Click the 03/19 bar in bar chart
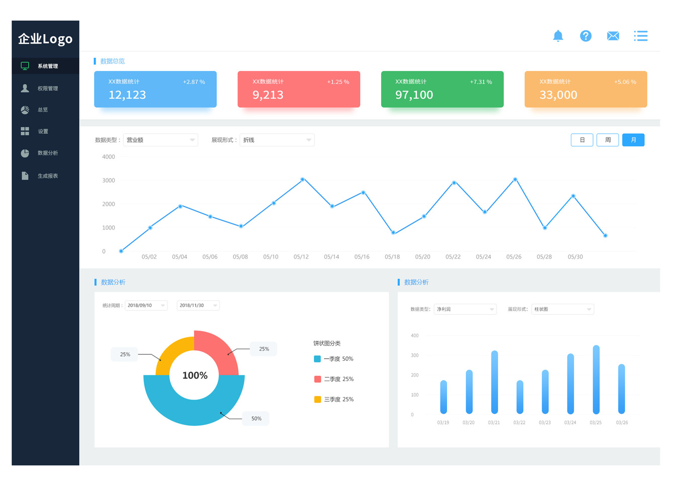 (444, 397)
